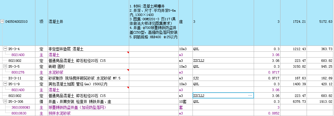Viewport: 334px width, 116px height.
Task: Click the active ZZCLL2 input cell
Action: 223,96
